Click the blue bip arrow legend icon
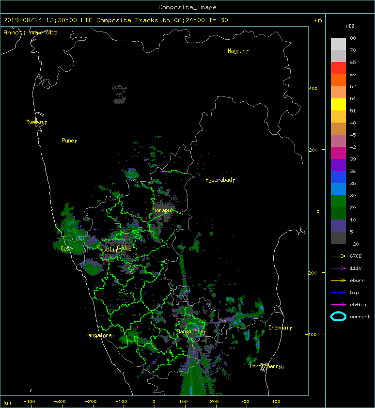 (x=338, y=293)
